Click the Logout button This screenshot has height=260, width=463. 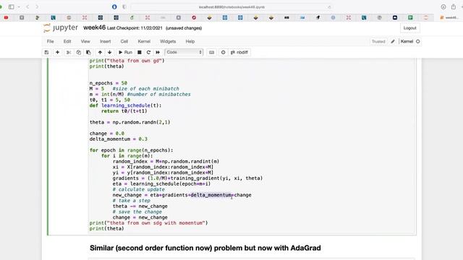pos(410,28)
